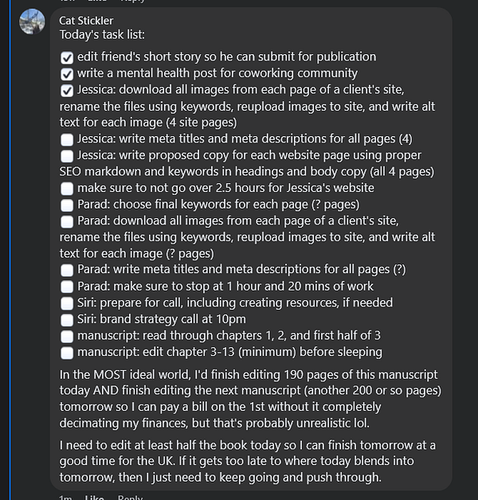
Task: Check Siri prepare for call checkbox
Action: tap(67, 303)
